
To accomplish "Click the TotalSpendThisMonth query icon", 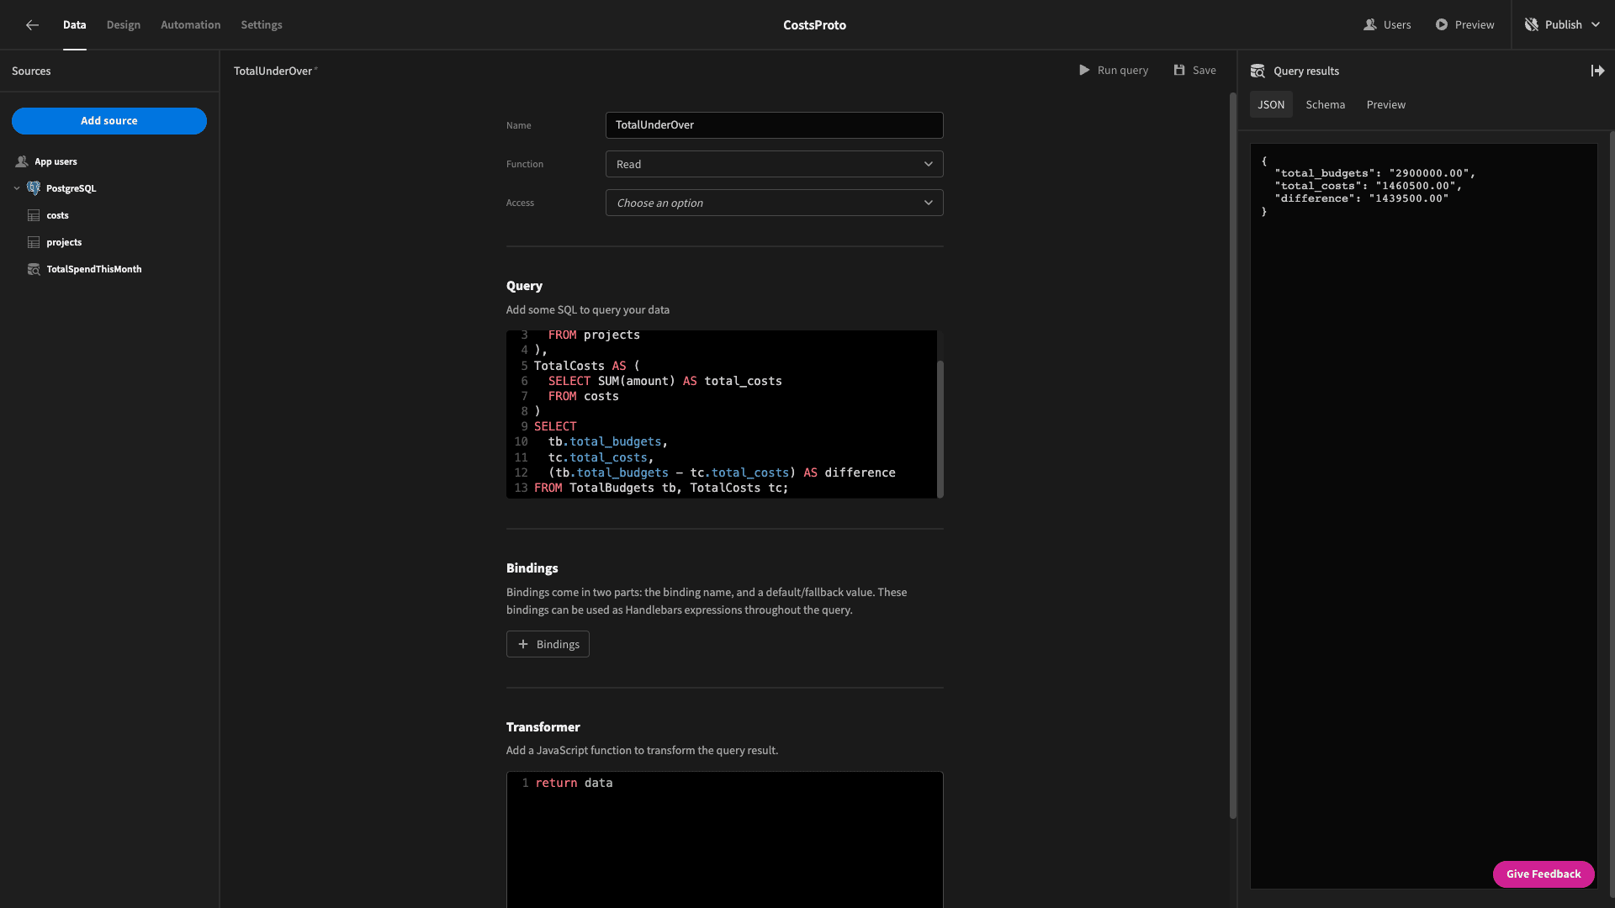I will click(x=34, y=269).
